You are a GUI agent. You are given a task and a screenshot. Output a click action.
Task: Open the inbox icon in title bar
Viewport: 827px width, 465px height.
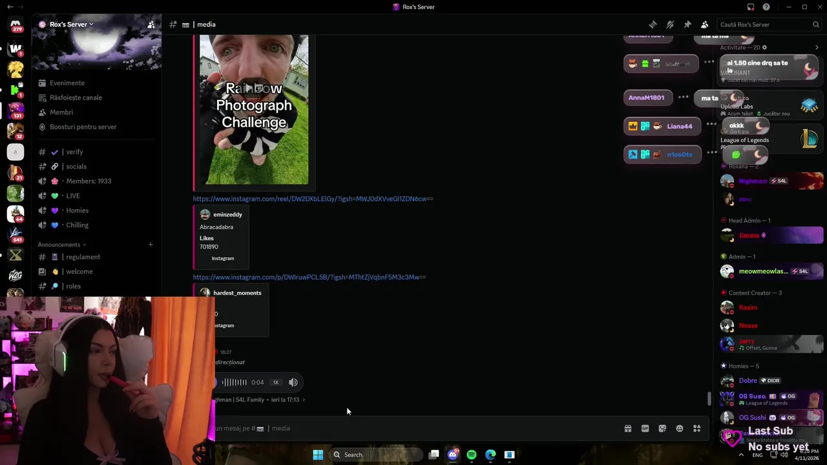pyautogui.click(x=751, y=7)
